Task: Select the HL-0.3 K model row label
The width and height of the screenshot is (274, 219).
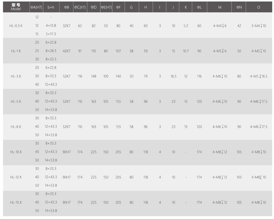Action: click(16, 26)
